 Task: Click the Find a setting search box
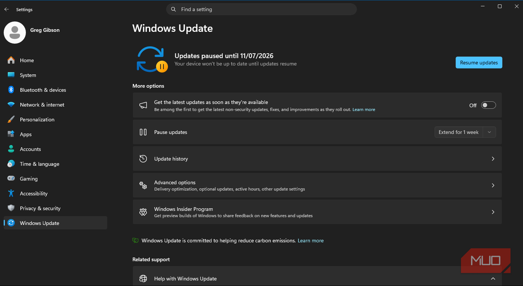tap(261, 9)
